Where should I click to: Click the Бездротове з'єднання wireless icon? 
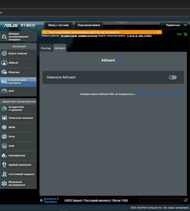coord(4,108)
